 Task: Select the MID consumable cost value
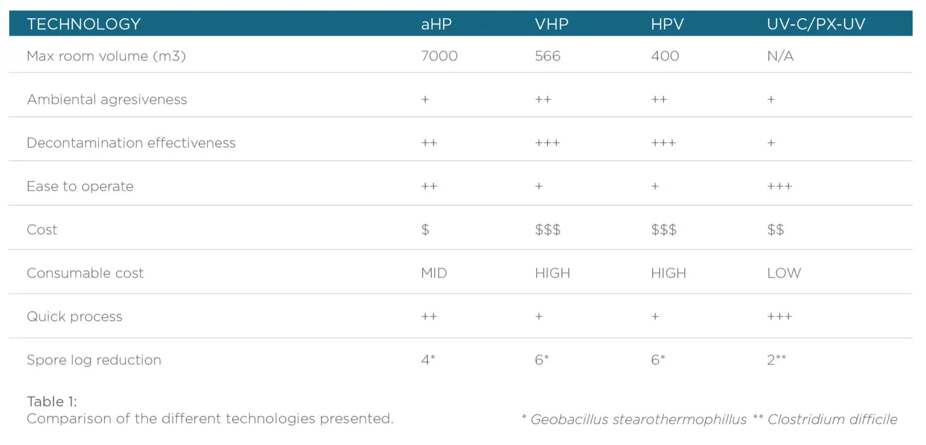tap(434, 273)
